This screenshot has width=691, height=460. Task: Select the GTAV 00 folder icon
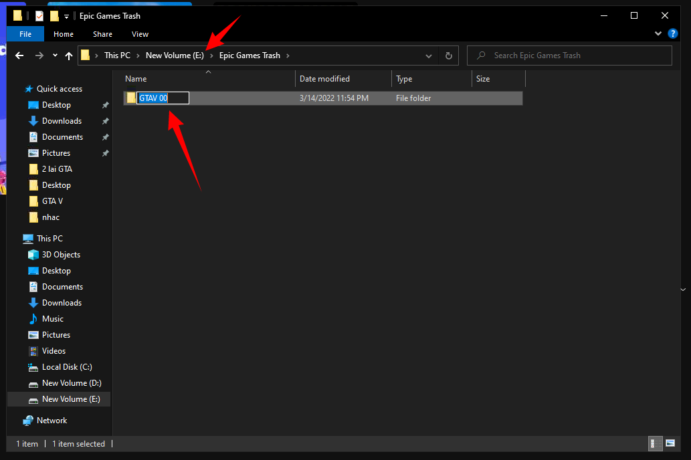click(x=131, y=98)
